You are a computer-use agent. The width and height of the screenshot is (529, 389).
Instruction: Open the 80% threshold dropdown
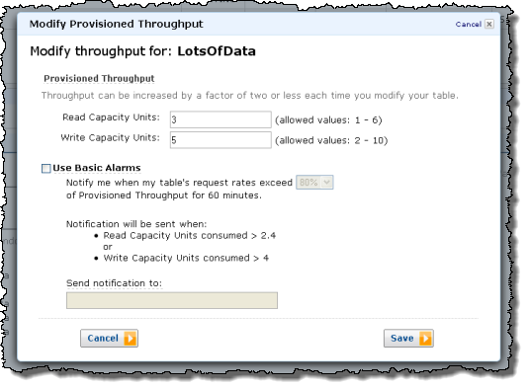pyautogui.click(x=314, y=183)
